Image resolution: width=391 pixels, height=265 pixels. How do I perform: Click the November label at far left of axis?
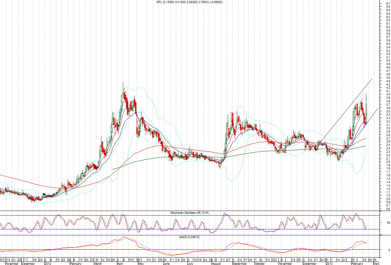pos(12,263)
